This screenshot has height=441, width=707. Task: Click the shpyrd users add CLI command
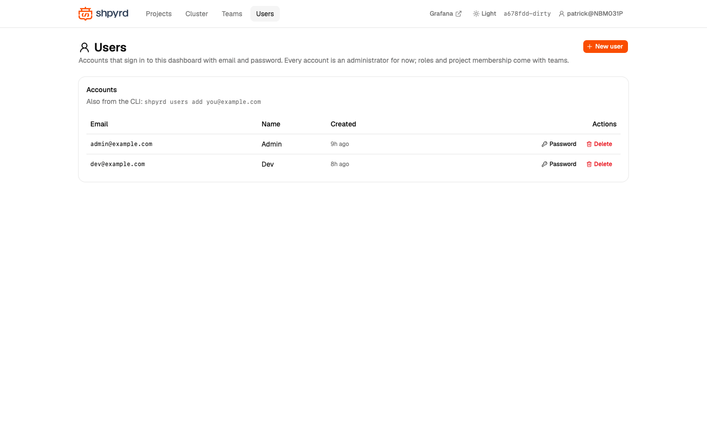[203, 102]
